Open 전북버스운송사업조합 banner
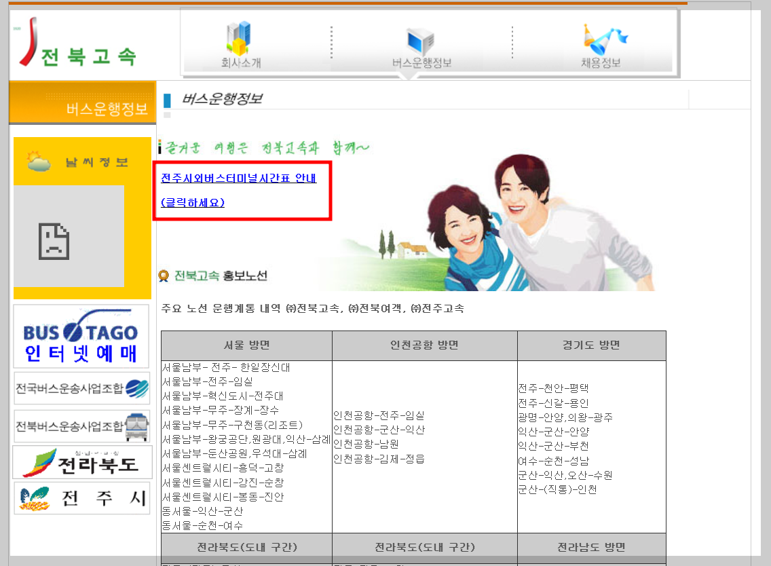This screenshot has height=566, width=771. pyautogui.click(x=81, y=426)
